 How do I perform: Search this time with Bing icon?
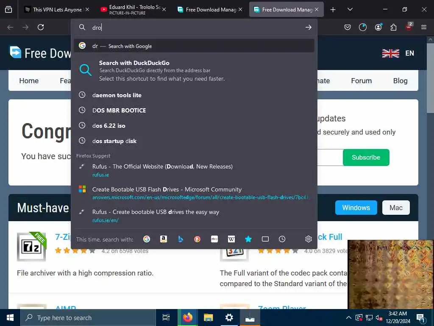(x=181, y=239)
